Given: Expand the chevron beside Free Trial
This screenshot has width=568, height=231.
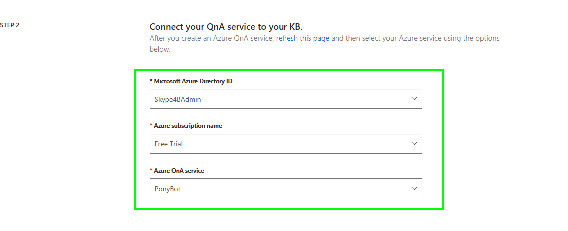Looking at the screenshot, I should (x=414, y=144).
